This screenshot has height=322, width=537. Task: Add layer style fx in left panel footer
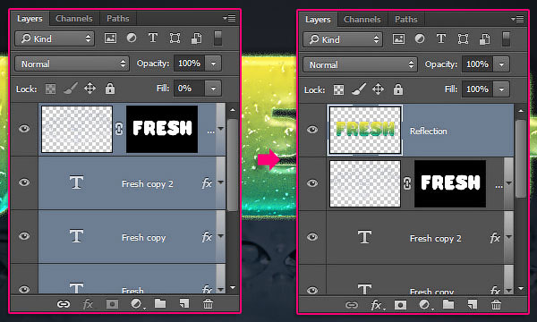[88, 304]
